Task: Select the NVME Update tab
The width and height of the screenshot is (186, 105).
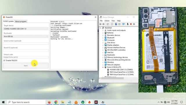Action: click(8, 21)
